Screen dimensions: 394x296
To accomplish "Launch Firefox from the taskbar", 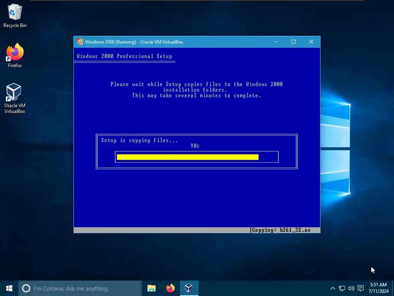I will [x=170, y=288].
